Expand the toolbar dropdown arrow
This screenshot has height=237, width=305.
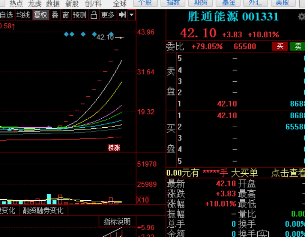click(x=131, y=15)
